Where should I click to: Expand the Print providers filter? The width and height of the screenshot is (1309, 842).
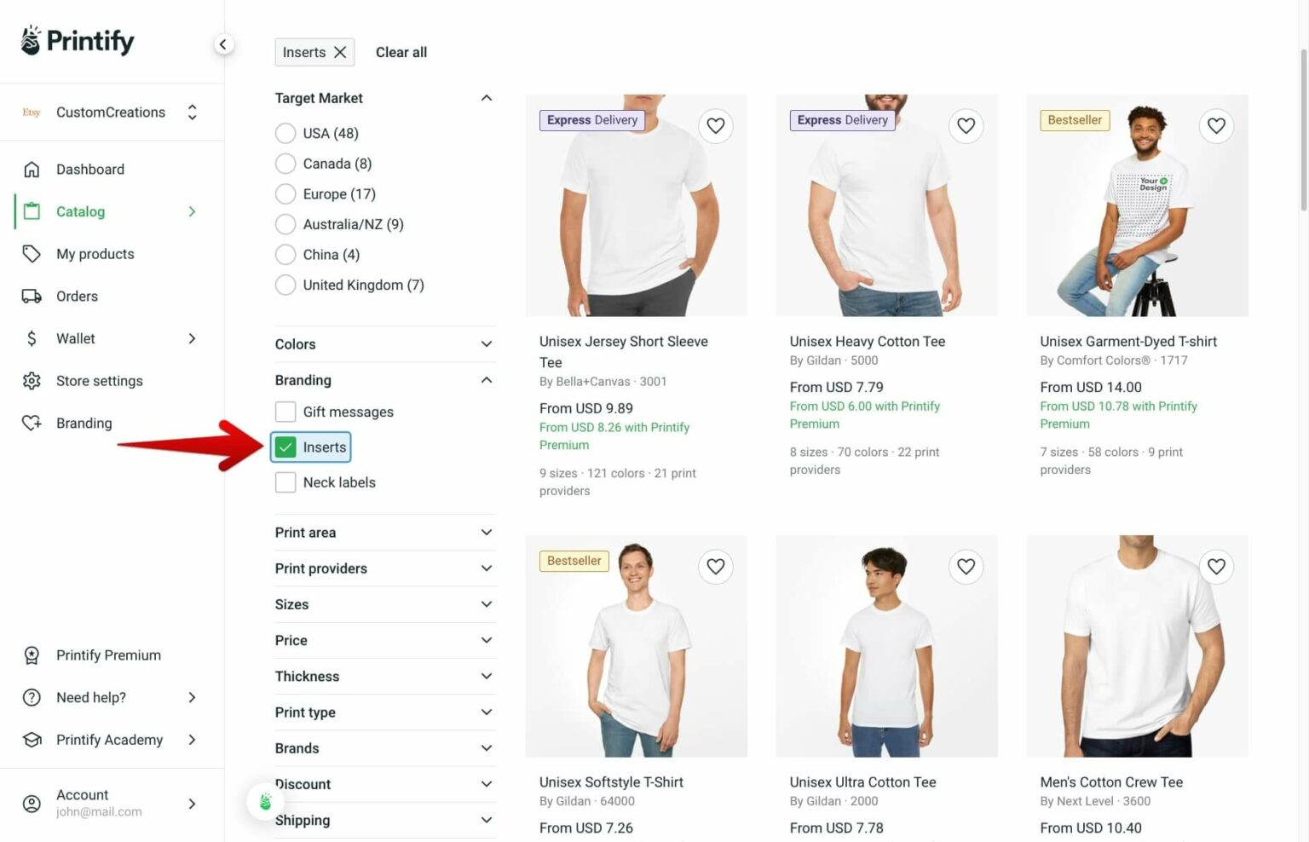click(x=383, y=568)
